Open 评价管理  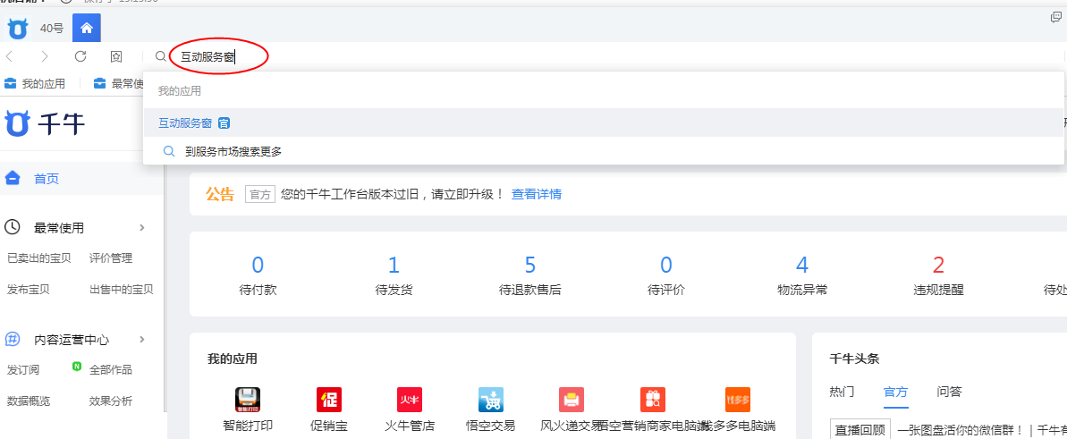(110, 258)
